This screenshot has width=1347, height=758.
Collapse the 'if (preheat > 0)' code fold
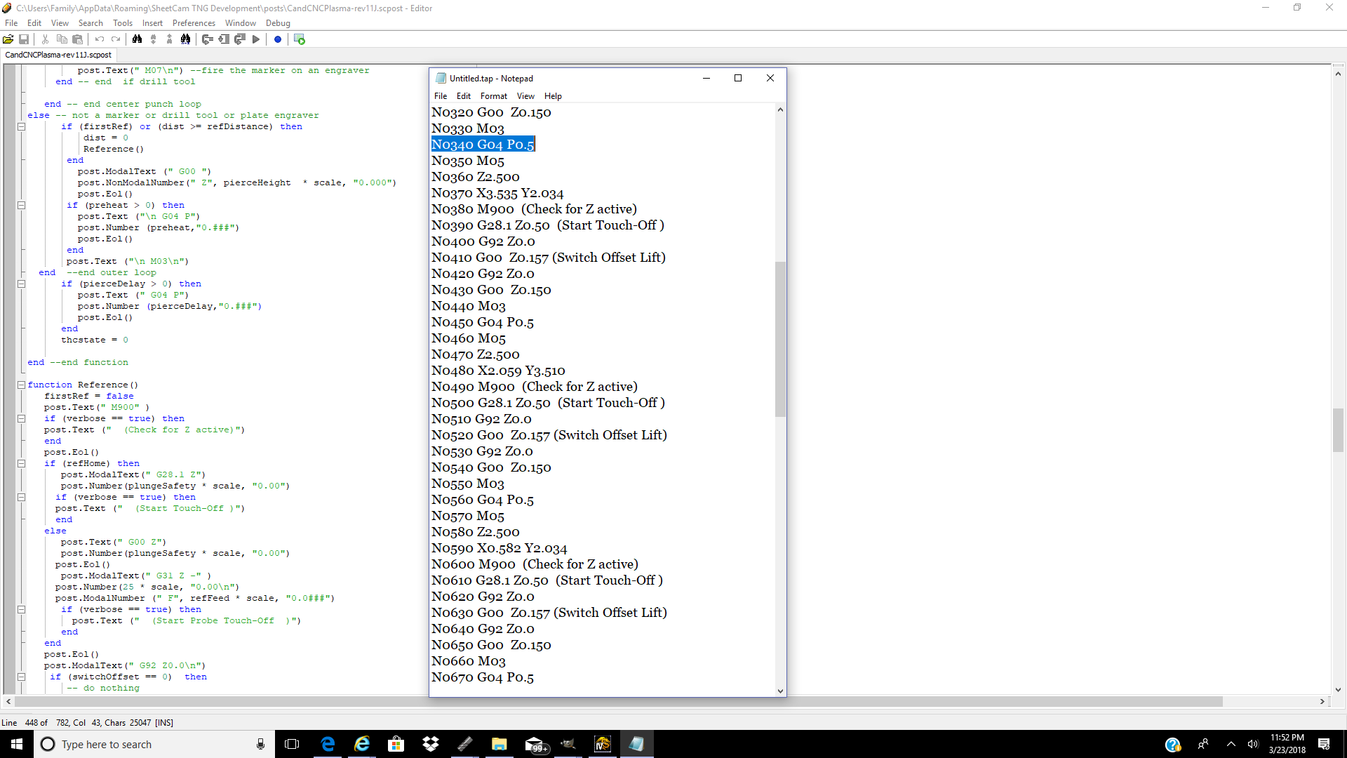tap(22, 206)
